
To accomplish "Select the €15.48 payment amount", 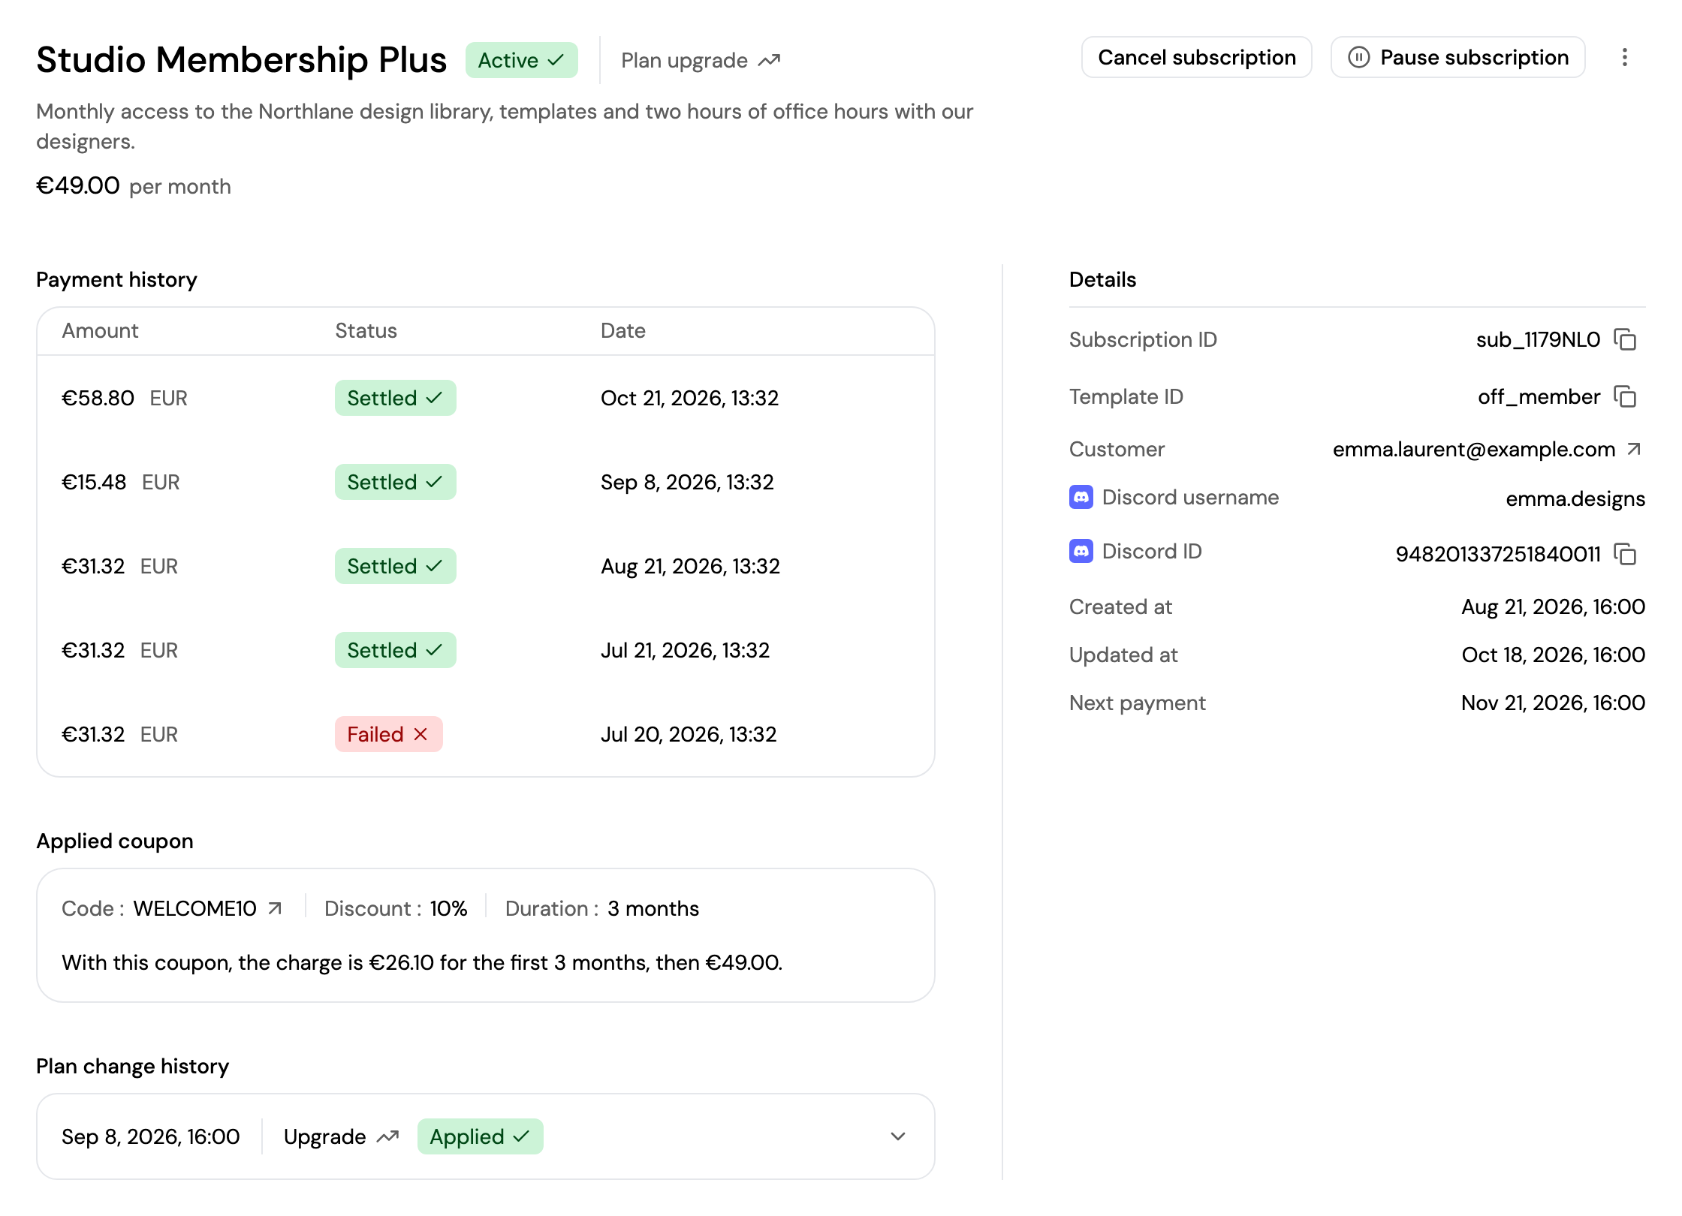I will coord(94,482).
